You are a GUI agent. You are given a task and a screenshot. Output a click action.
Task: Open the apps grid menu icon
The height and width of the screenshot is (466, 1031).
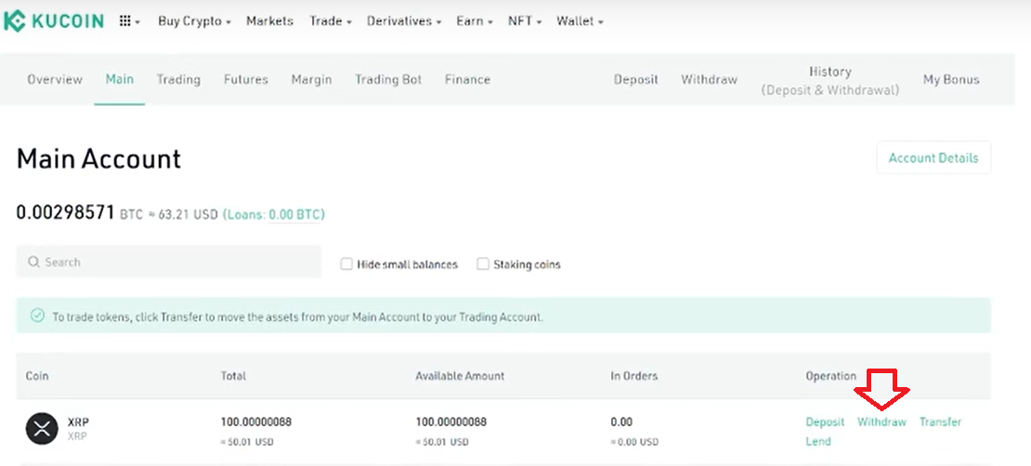coord(125,20)
